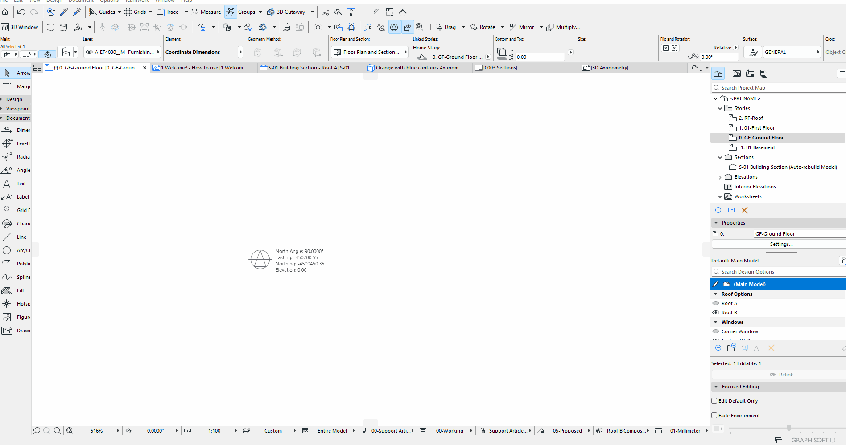Click the Undo arrow icon
The height and width of the screenshot is (445, 846).
21,12
